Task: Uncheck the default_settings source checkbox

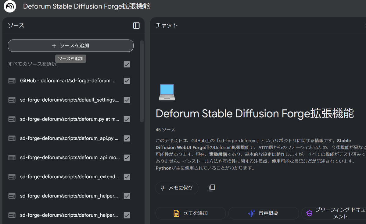Action: coord(127,100)
